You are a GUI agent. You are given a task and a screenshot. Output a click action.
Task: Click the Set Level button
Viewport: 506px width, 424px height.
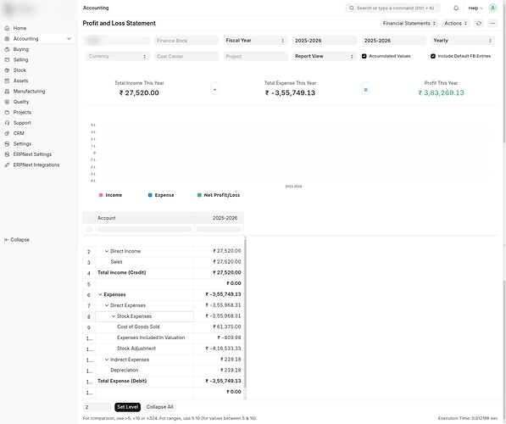127,407
